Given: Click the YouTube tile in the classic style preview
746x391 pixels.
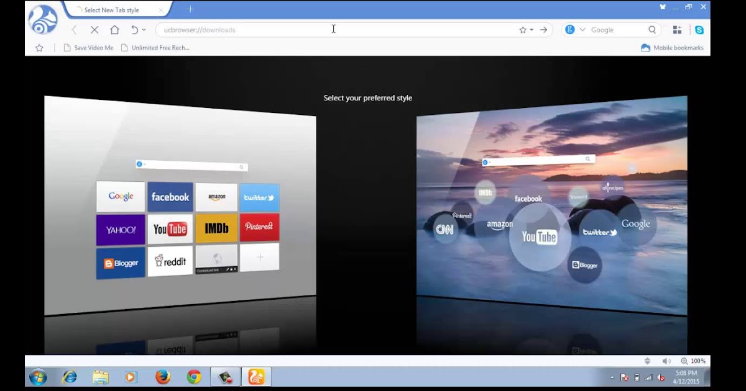Looking at the screenshot, I should coord(170,229).
